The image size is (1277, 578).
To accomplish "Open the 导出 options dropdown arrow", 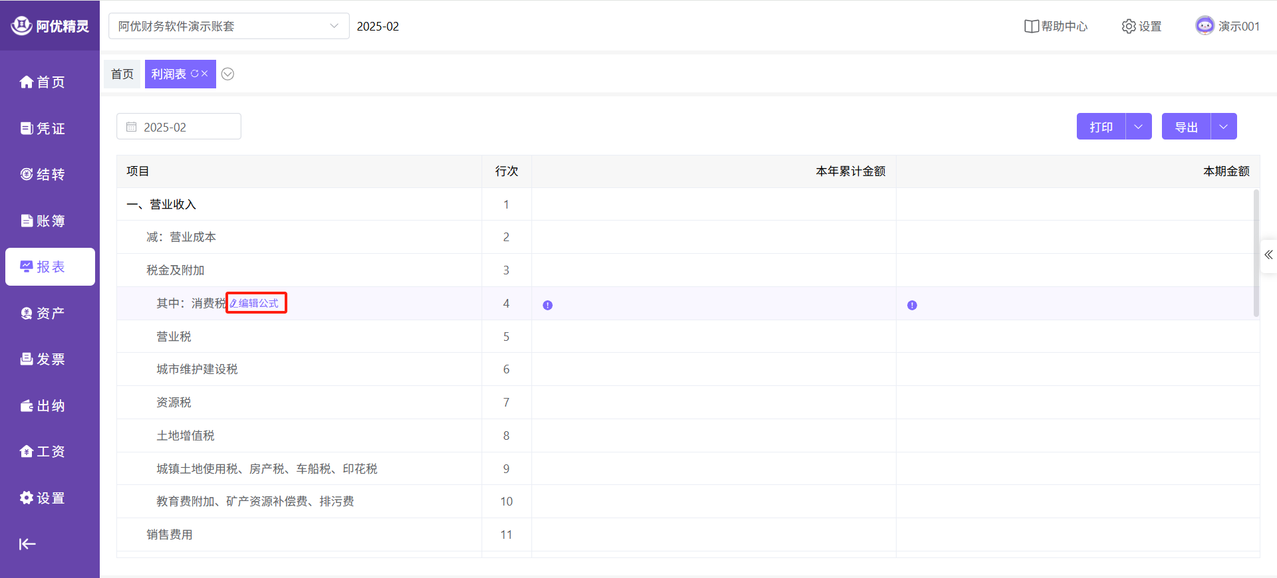I will click(1223, 127).
